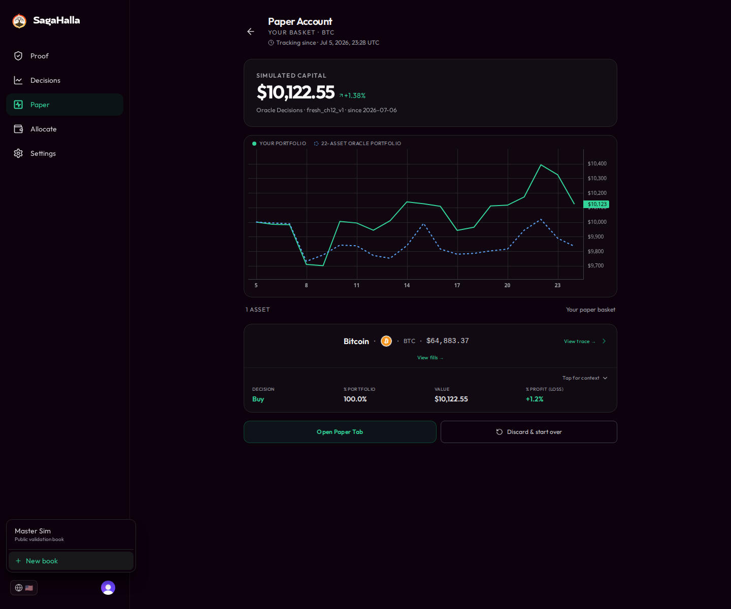Click Open Paper Tab button

tap(340, 432)
